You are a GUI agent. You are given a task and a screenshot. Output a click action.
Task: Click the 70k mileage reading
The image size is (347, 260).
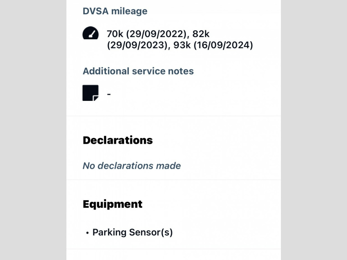coord(114,34)
